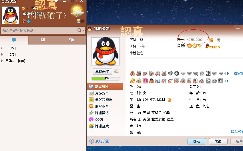243x151 pixels.
Task: Confirm with the 确定 button
Action: pyautogui.click(x=197, y=141)
